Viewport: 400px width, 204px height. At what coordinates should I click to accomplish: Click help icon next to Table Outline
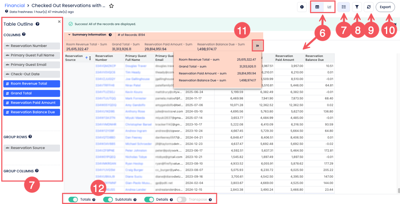tap(37, 24)
